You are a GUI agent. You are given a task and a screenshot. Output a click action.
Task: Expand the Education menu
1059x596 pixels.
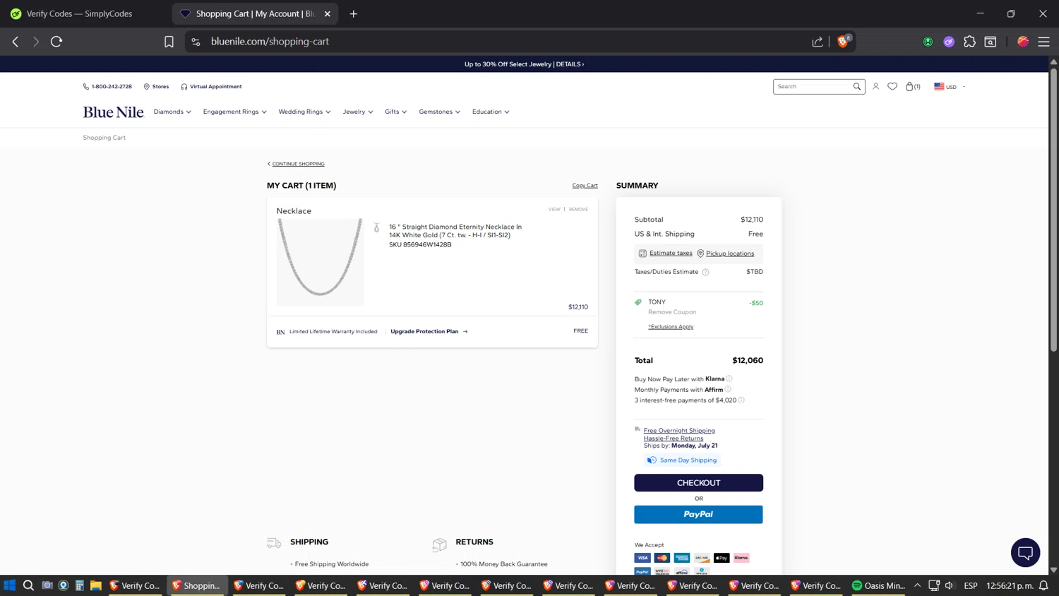491,112
